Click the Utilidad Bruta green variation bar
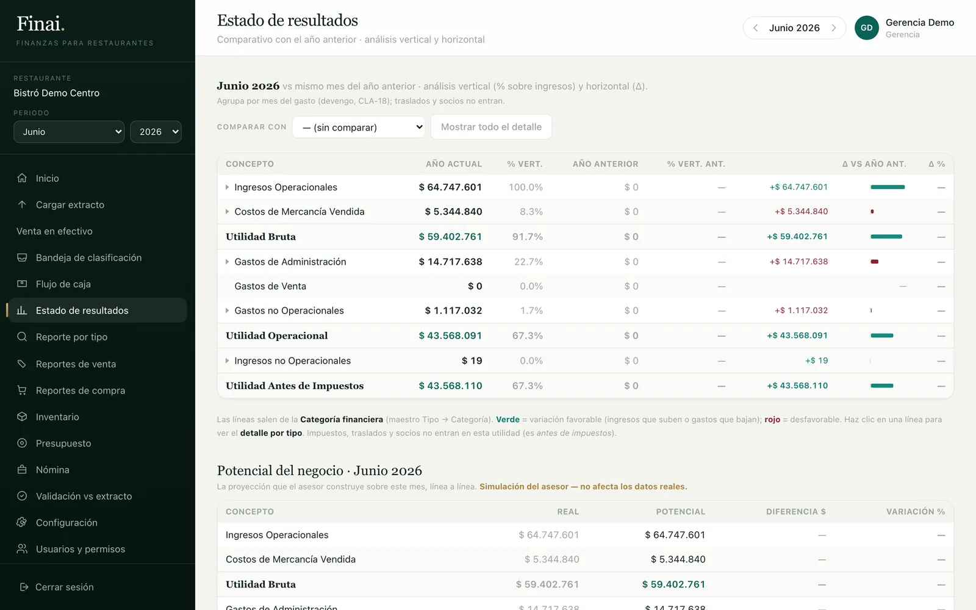Image resolution: width=976 pixels, height=610 pixels. tap(886, 237)
